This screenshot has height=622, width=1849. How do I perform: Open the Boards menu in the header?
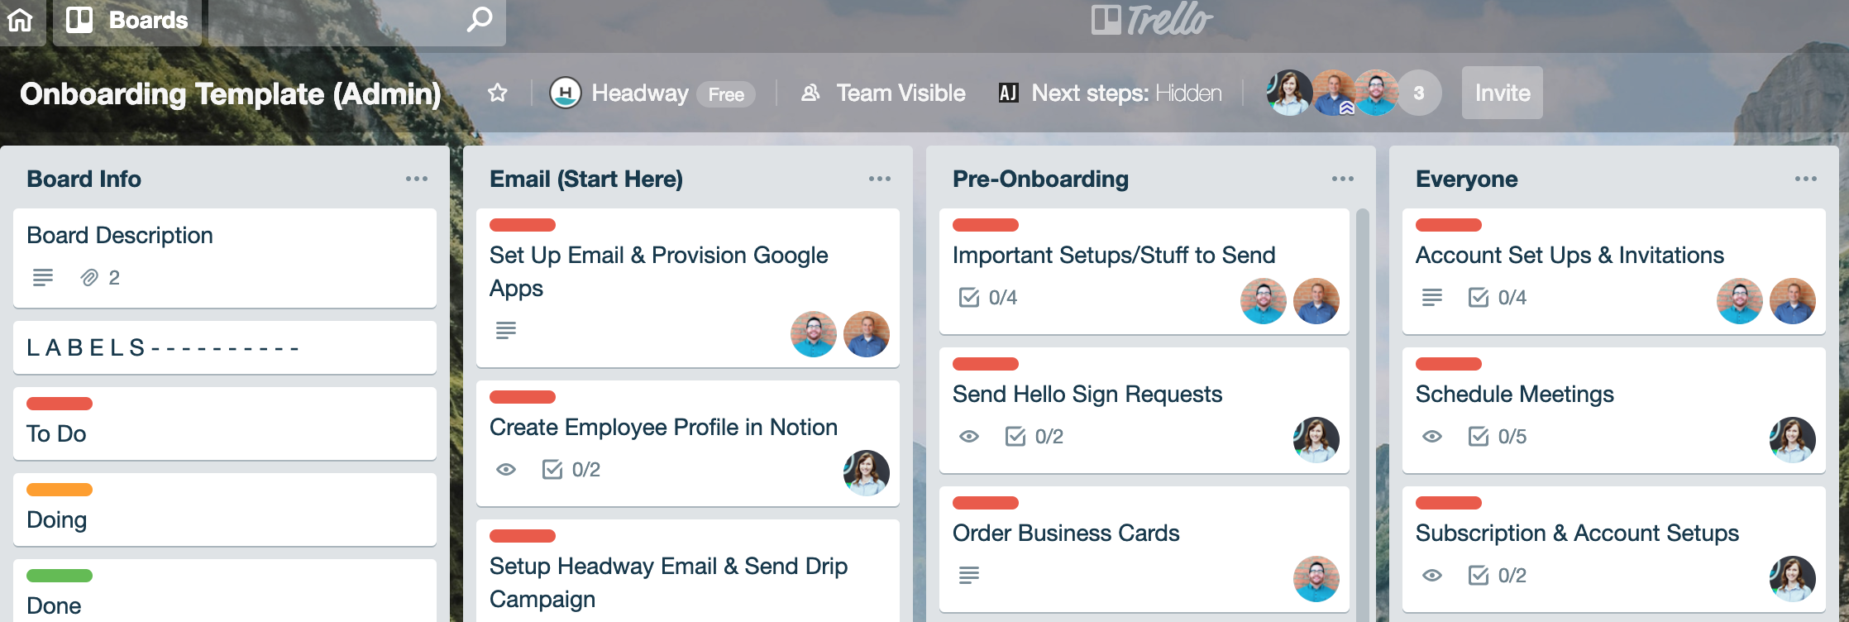click(128, 21)
